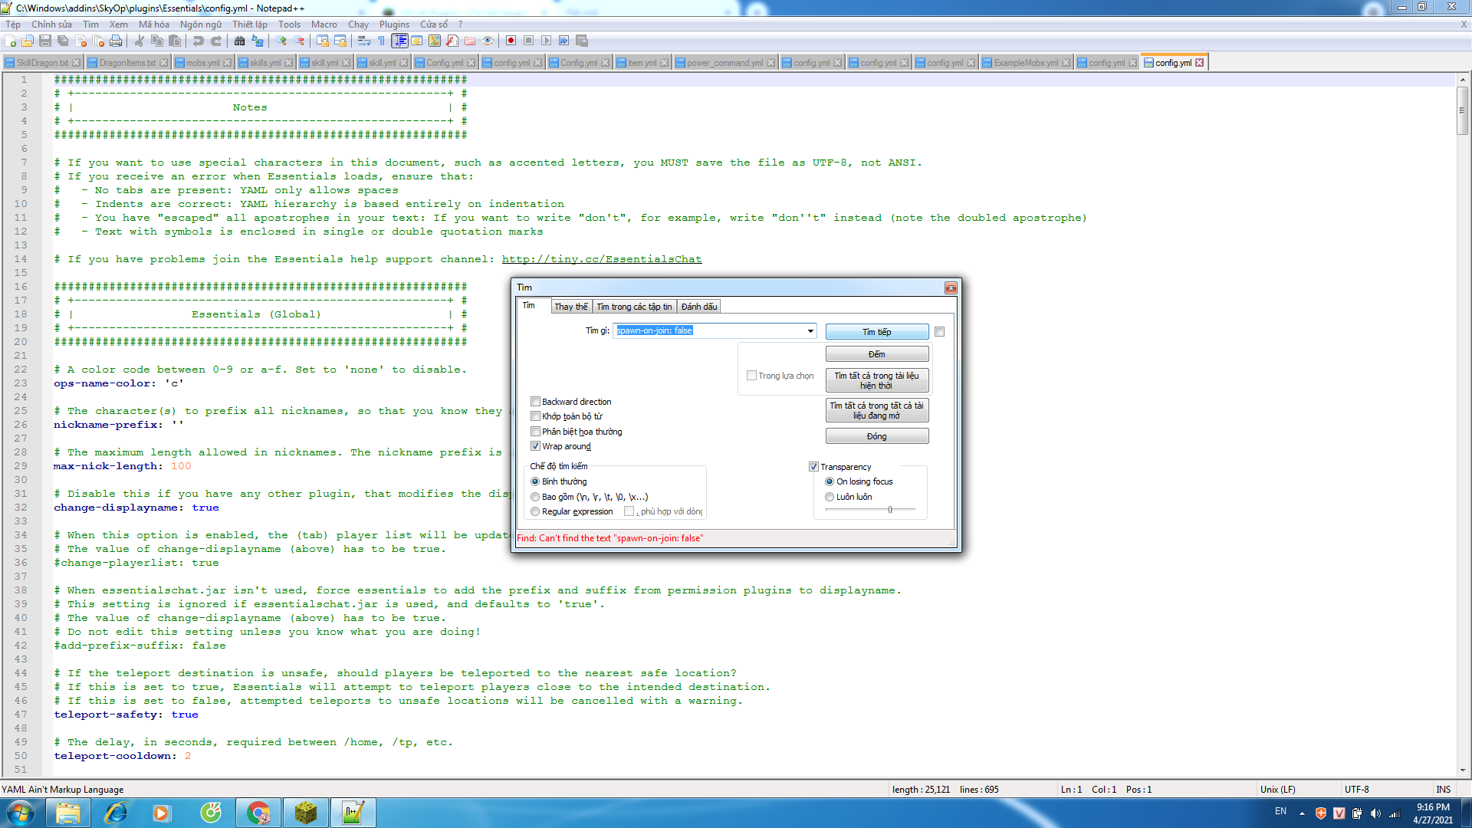Enable the Backward direction checkbox

click(536, 402)
